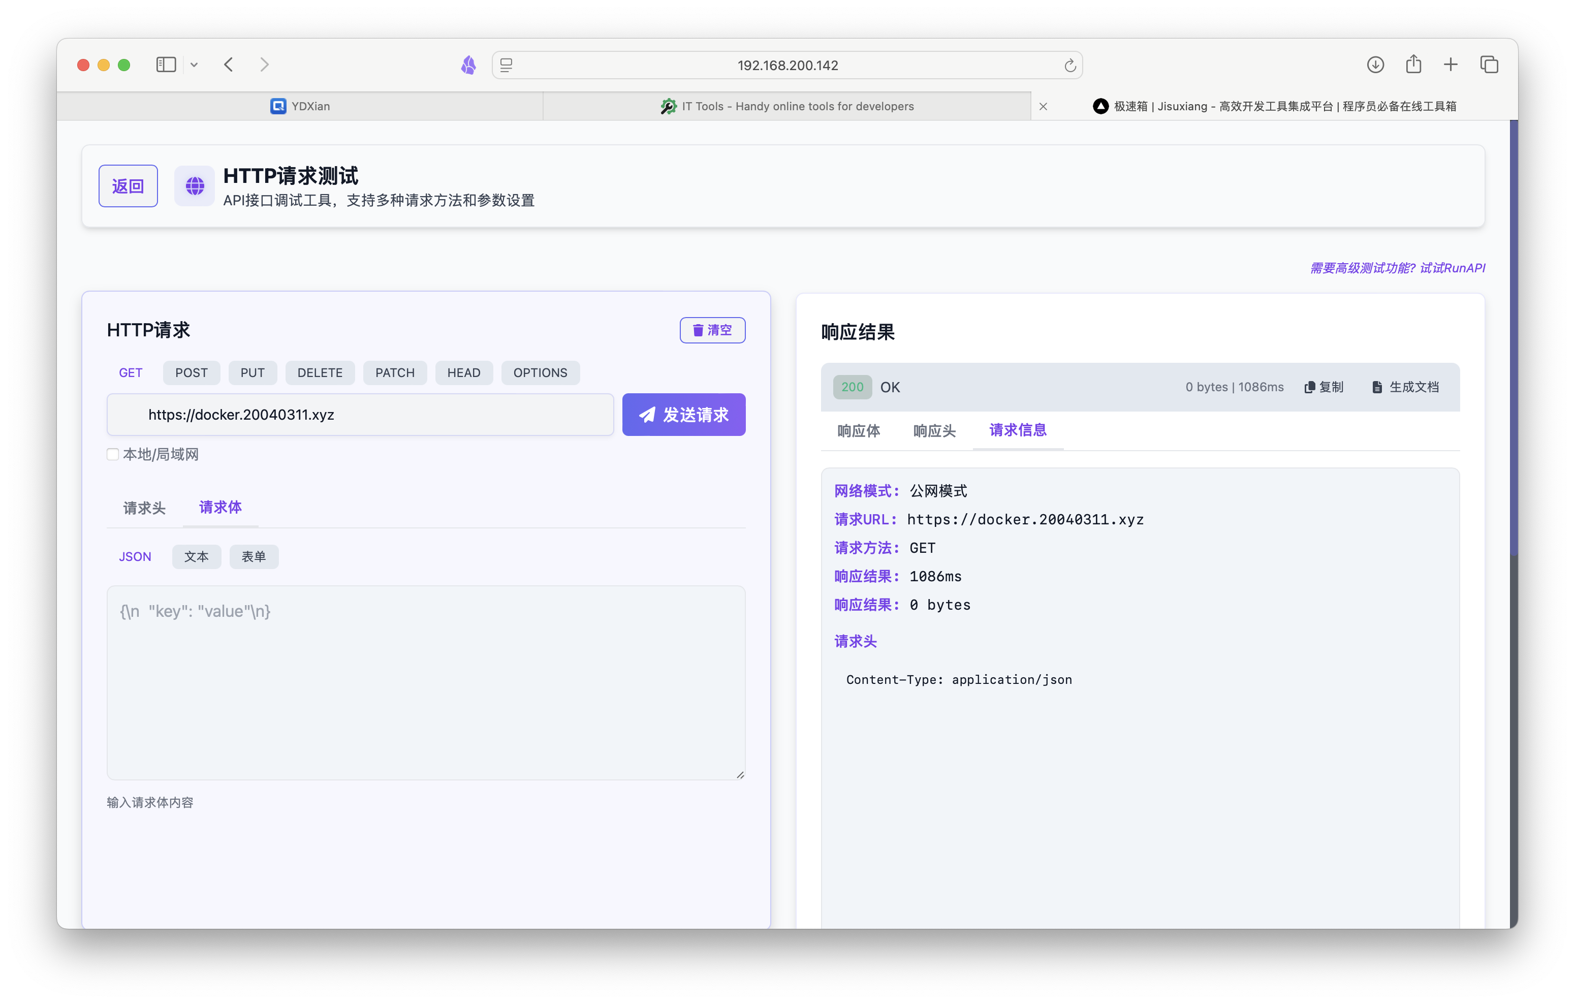This screenshot has height=1004, width=1575.
Task: Show the tab overview icon
Action: tap(1489, 65)
